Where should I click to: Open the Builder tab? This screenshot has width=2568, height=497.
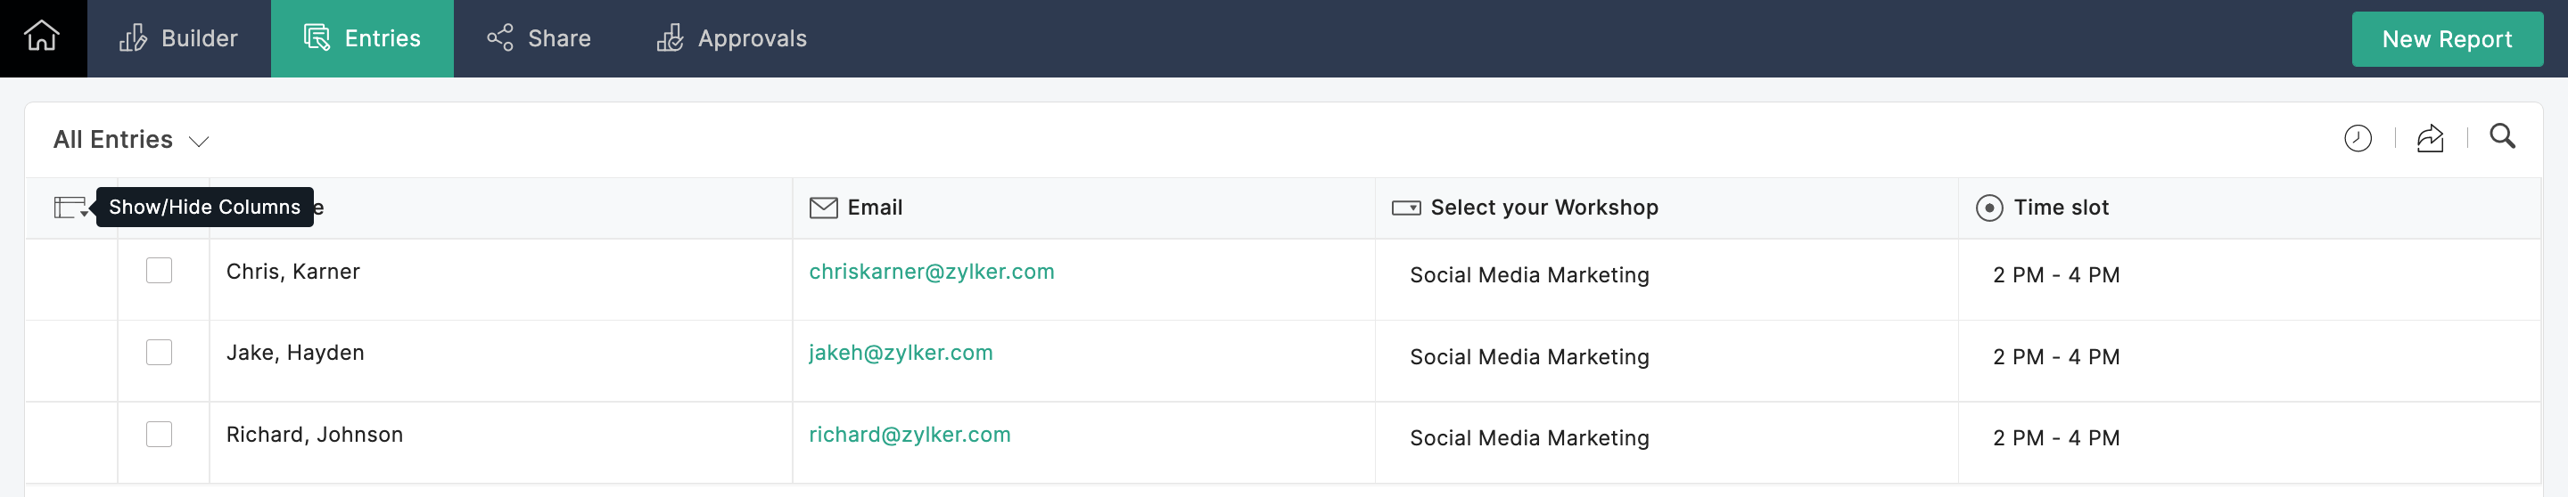pos(178,39)
